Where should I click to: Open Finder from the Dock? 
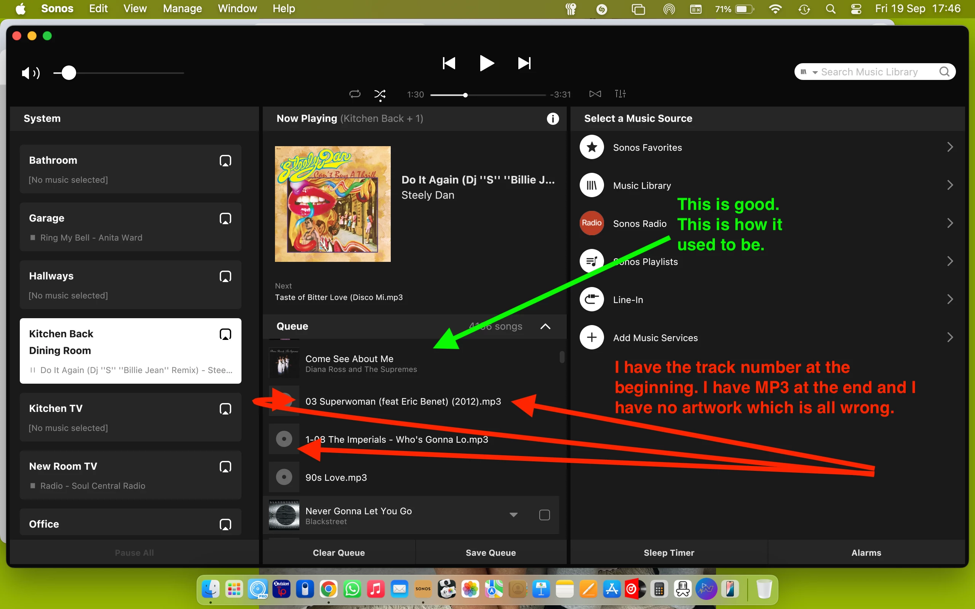pyautogui.click(x=211, y=589)
